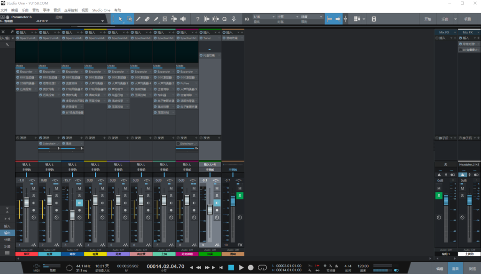Open the 事件 menu in the menu bar
This screenshot has height=274, width=481.
[47, 9]
